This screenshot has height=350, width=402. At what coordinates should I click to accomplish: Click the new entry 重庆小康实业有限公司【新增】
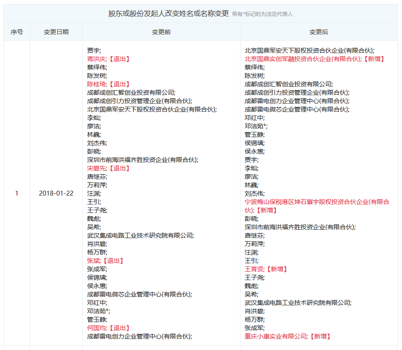[x=288, y=336]
